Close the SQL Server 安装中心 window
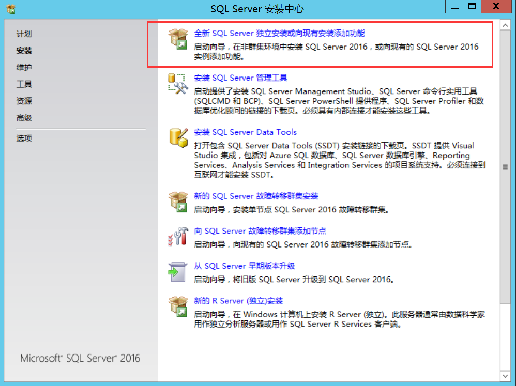516x386 pixels. coord(496,7)
